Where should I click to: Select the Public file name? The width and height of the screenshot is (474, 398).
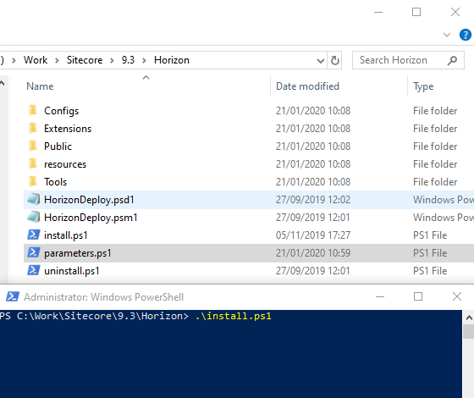click(x=58, y=146)
